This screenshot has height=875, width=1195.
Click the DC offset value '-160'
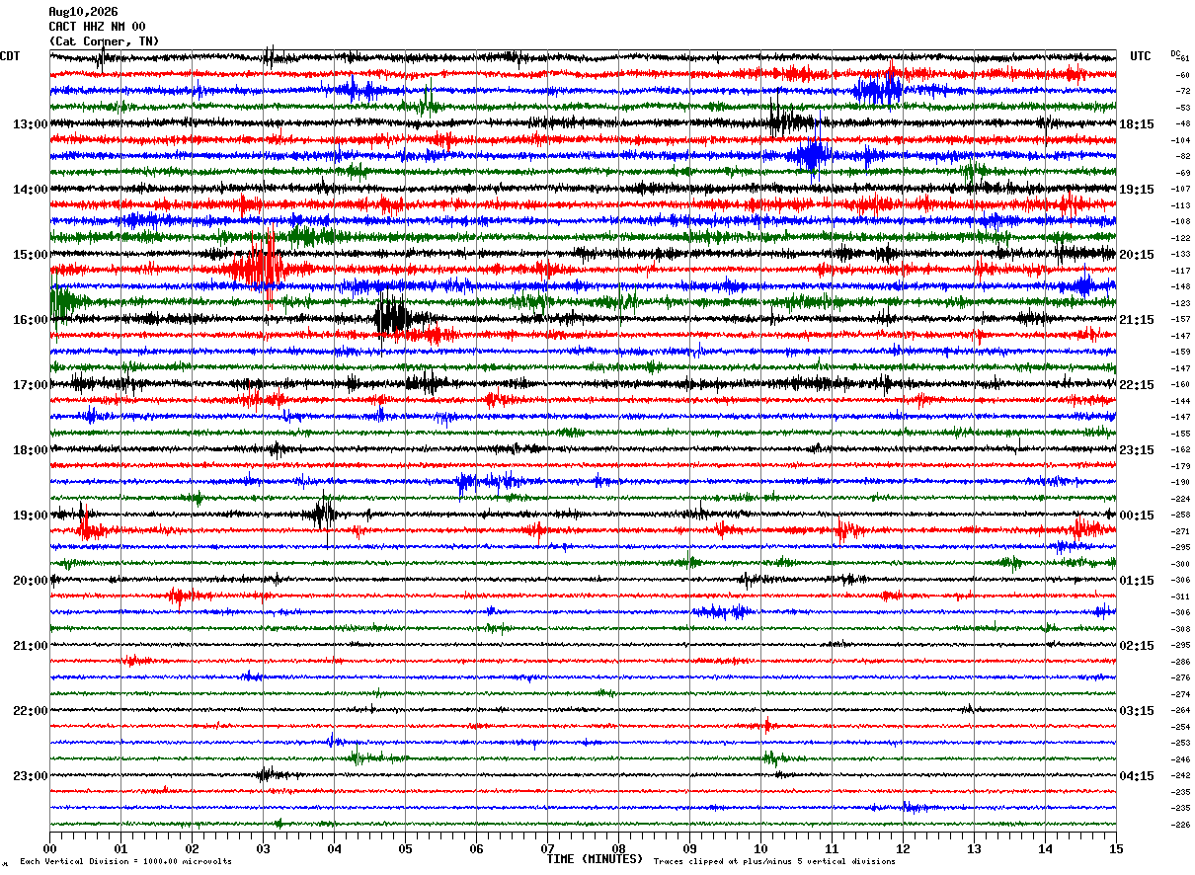coord(1180,385)
